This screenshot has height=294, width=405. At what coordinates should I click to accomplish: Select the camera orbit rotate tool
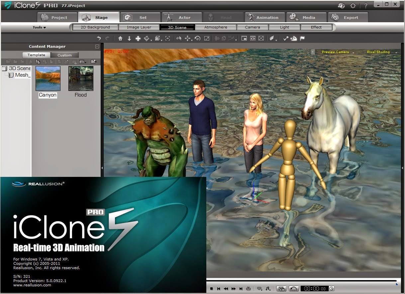pos(147,38)
